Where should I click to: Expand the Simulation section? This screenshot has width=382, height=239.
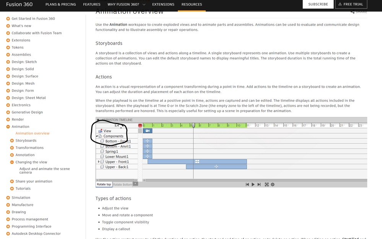8,197
